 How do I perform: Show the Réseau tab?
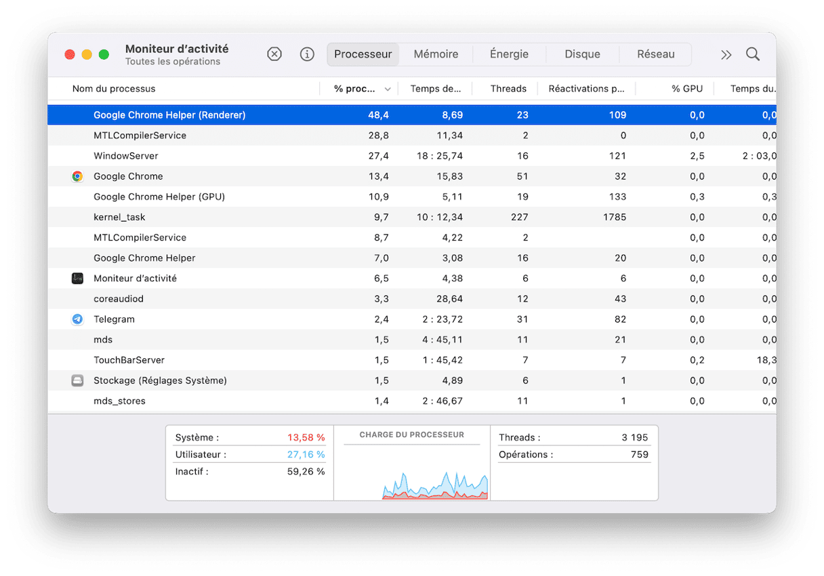(655, 54)
